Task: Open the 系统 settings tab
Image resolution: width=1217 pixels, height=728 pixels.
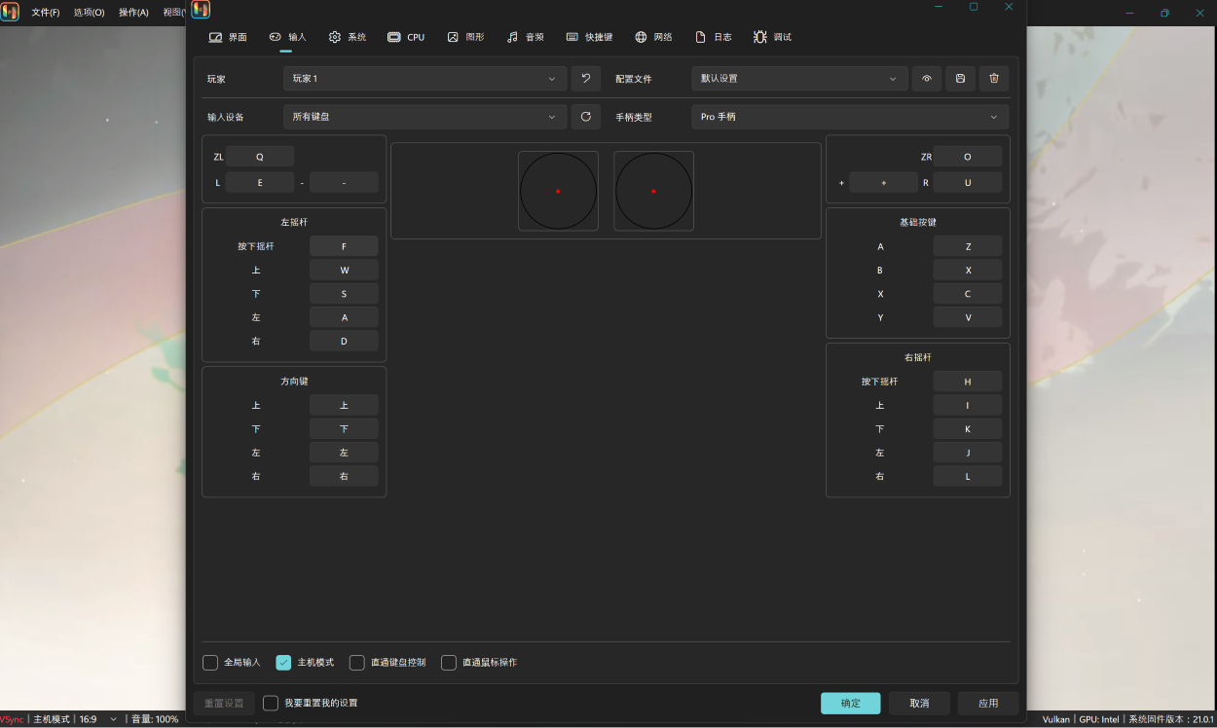Action: point(348,37)
